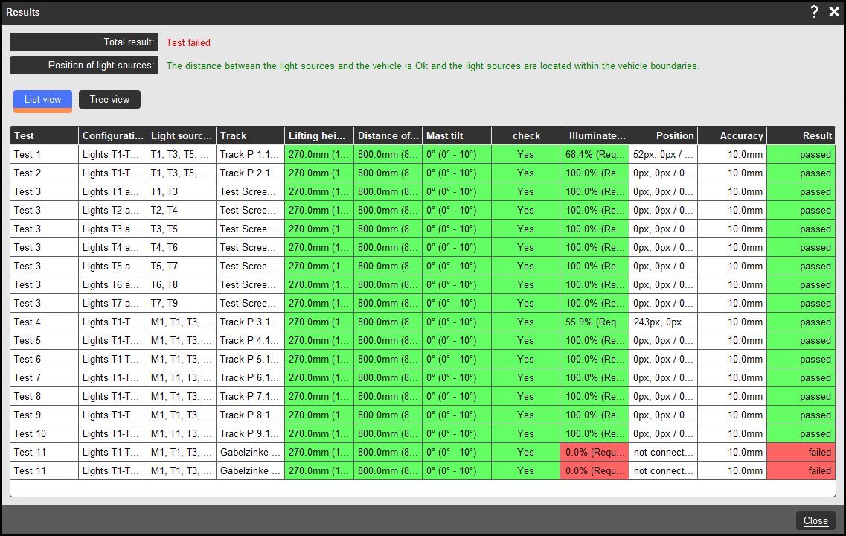Image resolution: width=846 pixels, height=536 pixels.
Task: Click the Close button at the bottom
Action: click(815, 521)
